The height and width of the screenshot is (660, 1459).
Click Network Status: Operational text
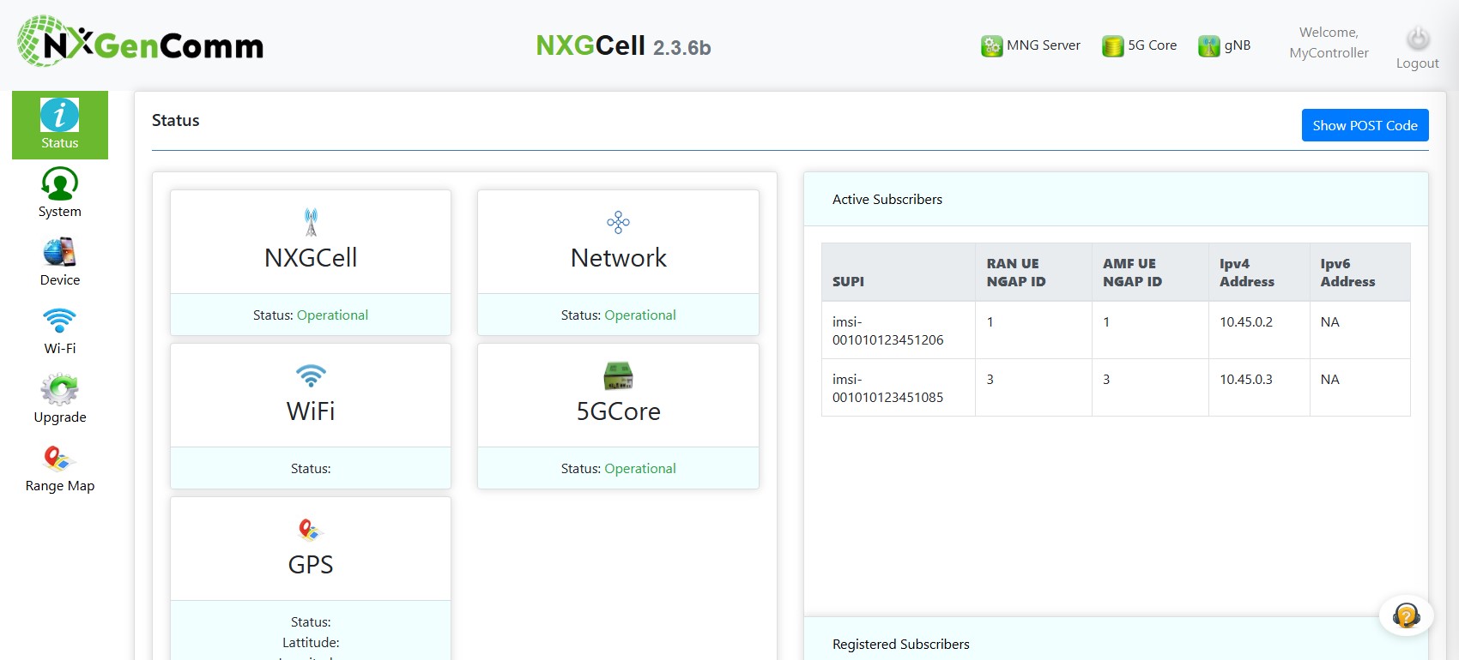pyautogui.click(x=618, y=315)
